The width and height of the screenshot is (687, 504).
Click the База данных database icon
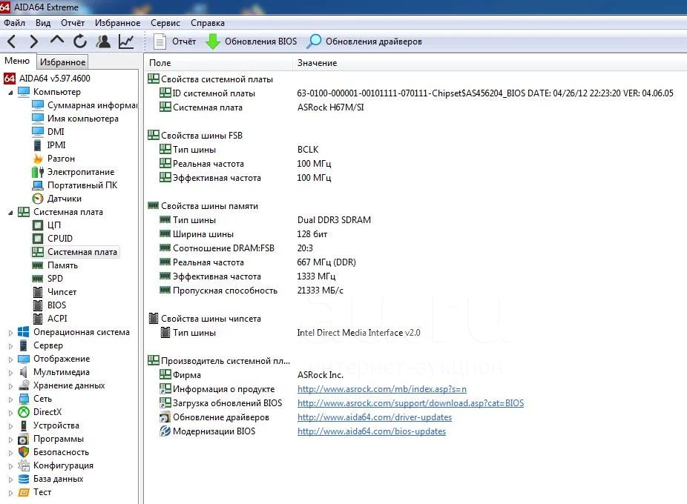24,479
